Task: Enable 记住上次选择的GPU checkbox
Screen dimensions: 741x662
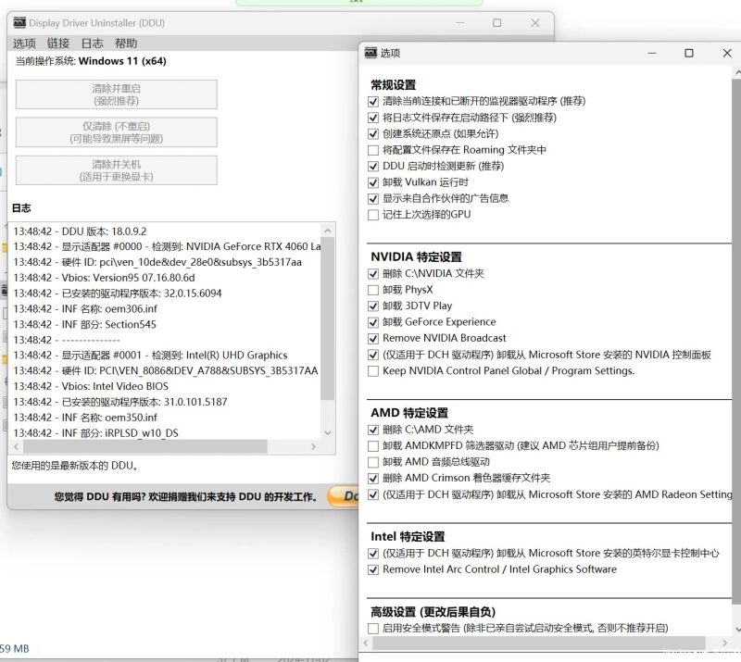Action: tap(373, 215)
